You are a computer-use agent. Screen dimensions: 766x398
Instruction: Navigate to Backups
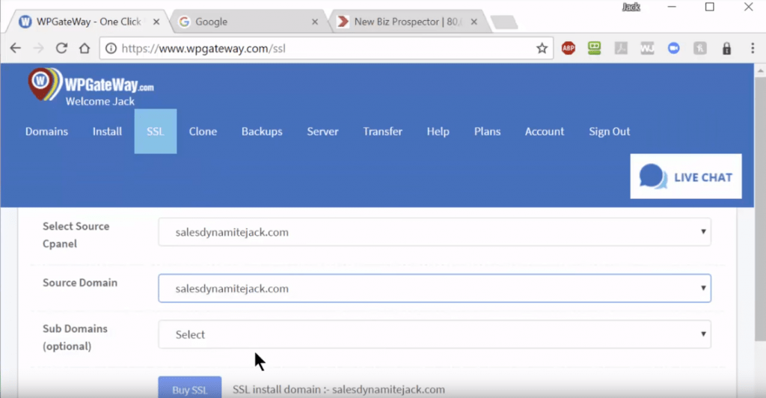point(262,132)
